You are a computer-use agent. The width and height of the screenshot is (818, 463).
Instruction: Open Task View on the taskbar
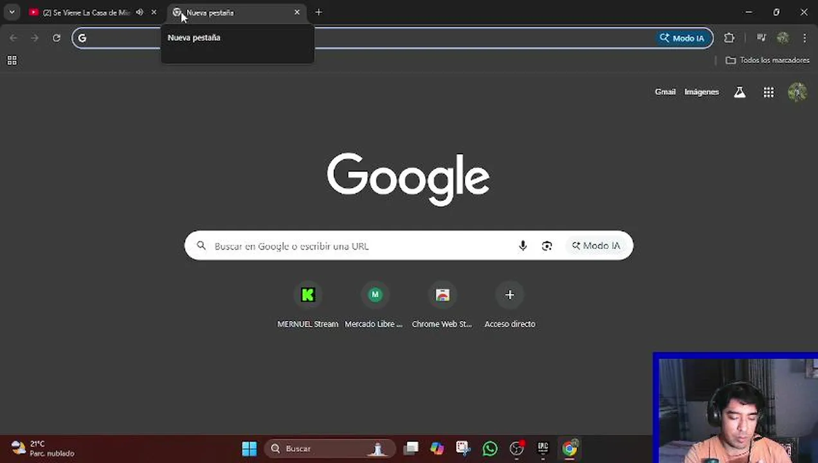tap(411, 448)
